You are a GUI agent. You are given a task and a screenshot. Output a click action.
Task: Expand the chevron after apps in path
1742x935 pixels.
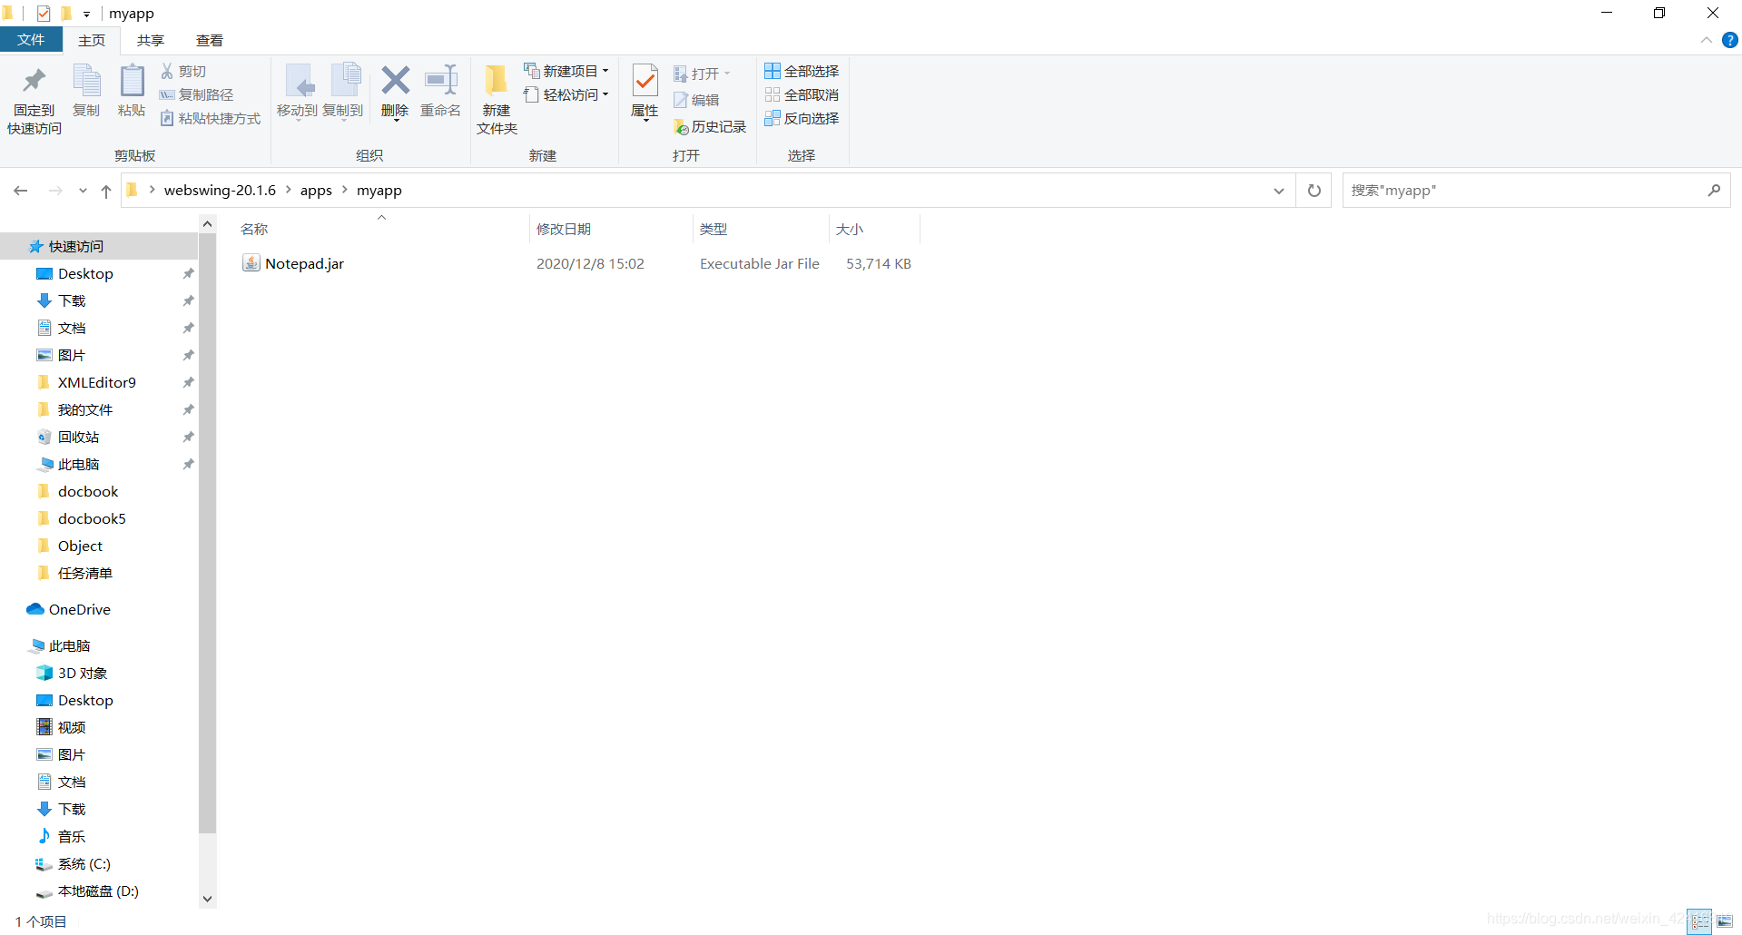(x=345, y=190)
